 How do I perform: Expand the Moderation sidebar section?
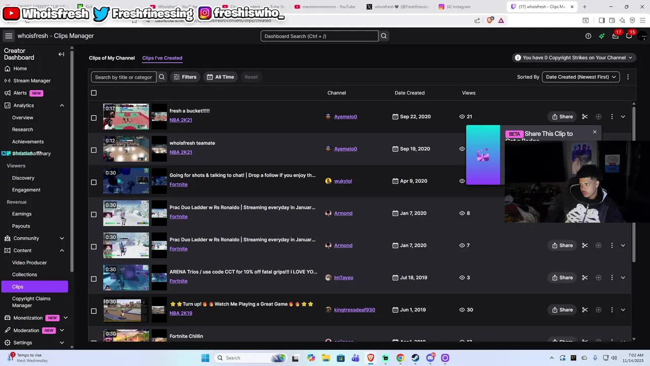62,330
